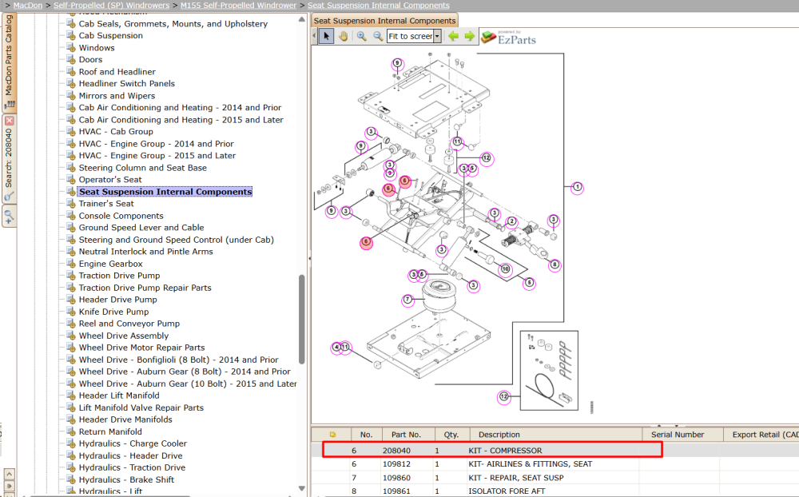Zoom out of the diagram
Viewport: 799px width, 497px height.
(x=378, y=36)
